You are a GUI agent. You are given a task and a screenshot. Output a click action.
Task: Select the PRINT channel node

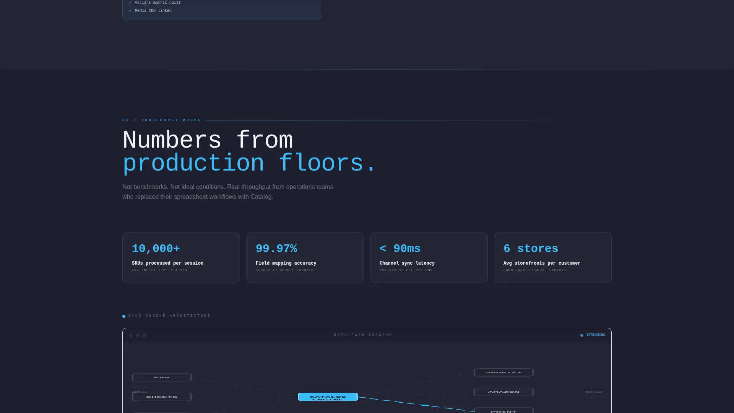point(504,411)
